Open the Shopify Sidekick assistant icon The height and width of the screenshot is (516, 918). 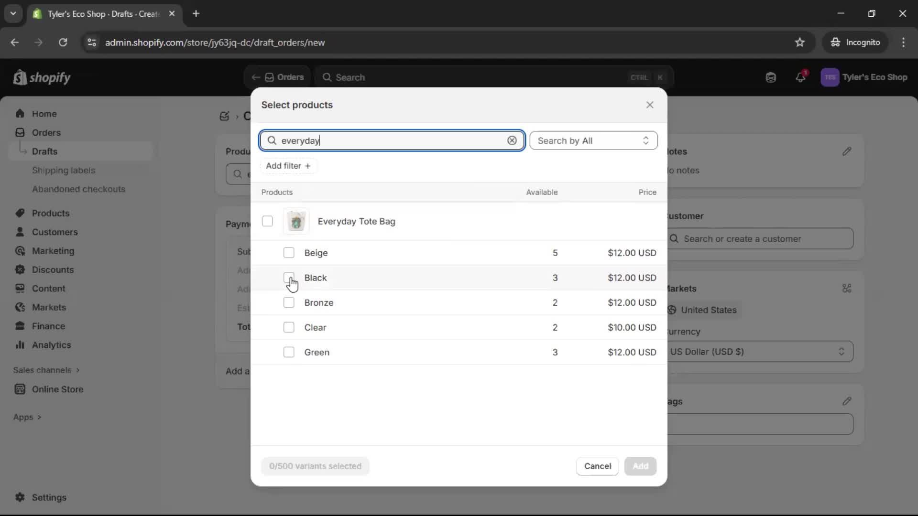(771, 77)
